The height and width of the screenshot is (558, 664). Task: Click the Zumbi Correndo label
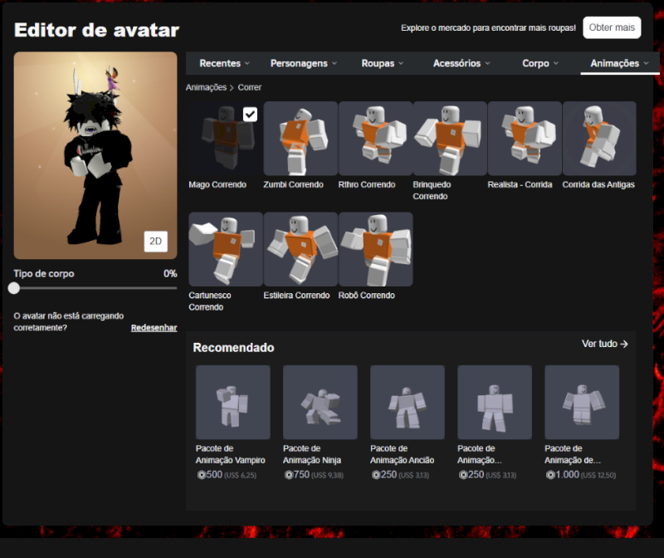[293, 184]
